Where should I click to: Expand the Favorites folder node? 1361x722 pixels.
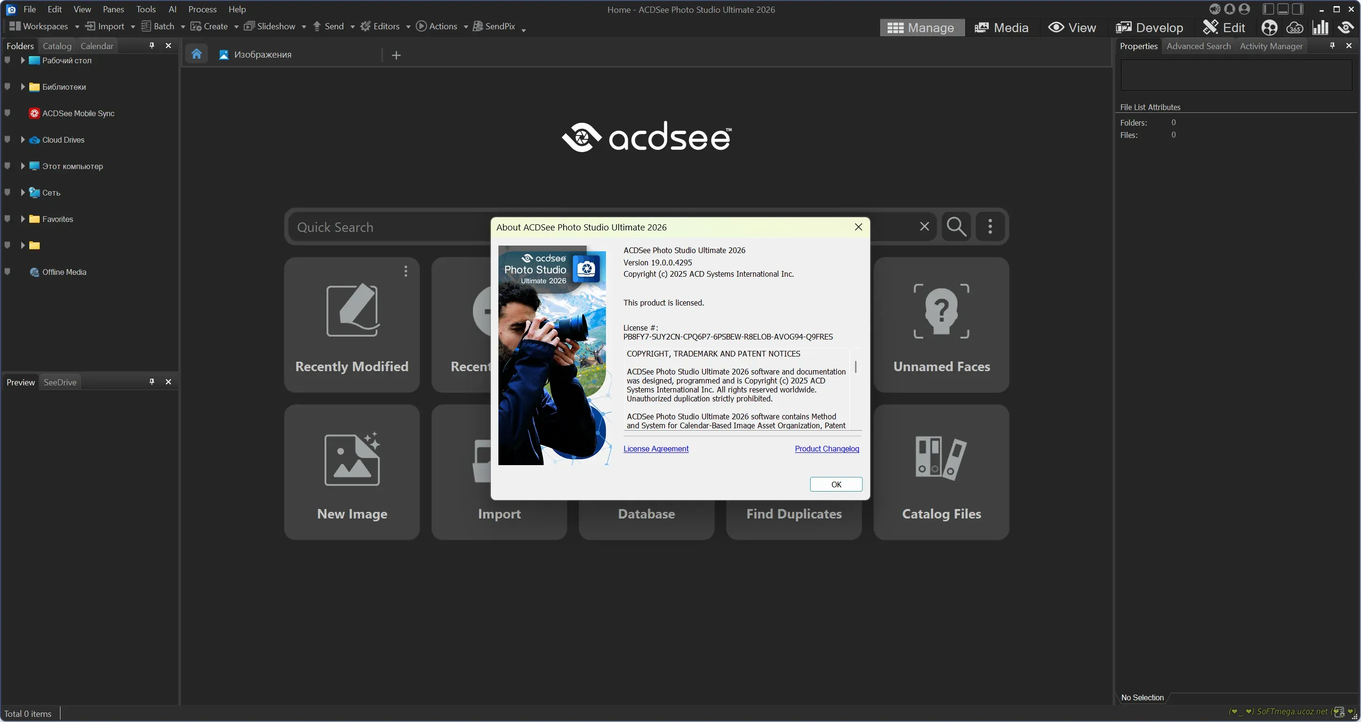(23, 219)
